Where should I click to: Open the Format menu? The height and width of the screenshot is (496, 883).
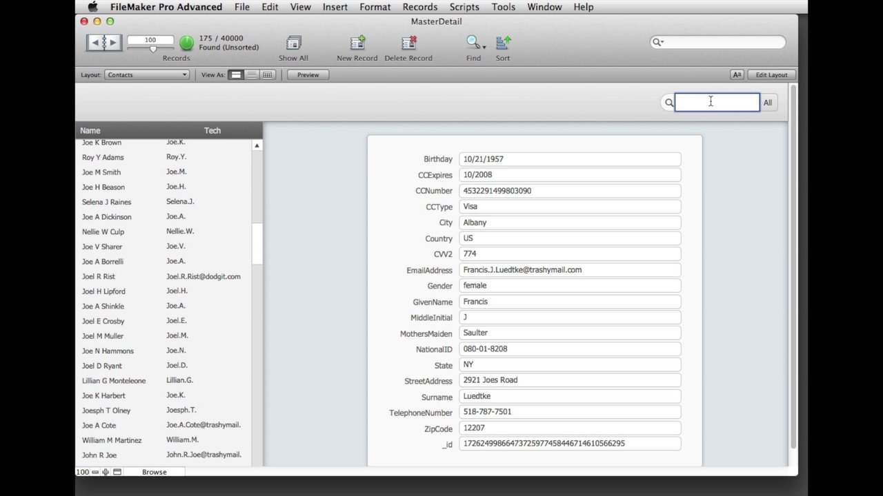click(x=375, y=7)
